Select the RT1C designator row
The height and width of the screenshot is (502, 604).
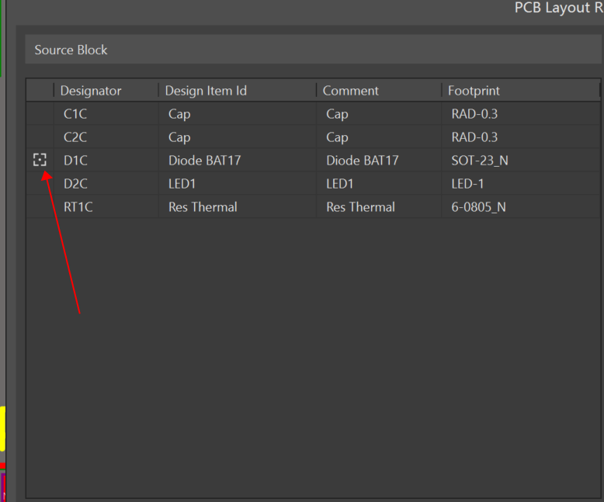pos(78,207)
